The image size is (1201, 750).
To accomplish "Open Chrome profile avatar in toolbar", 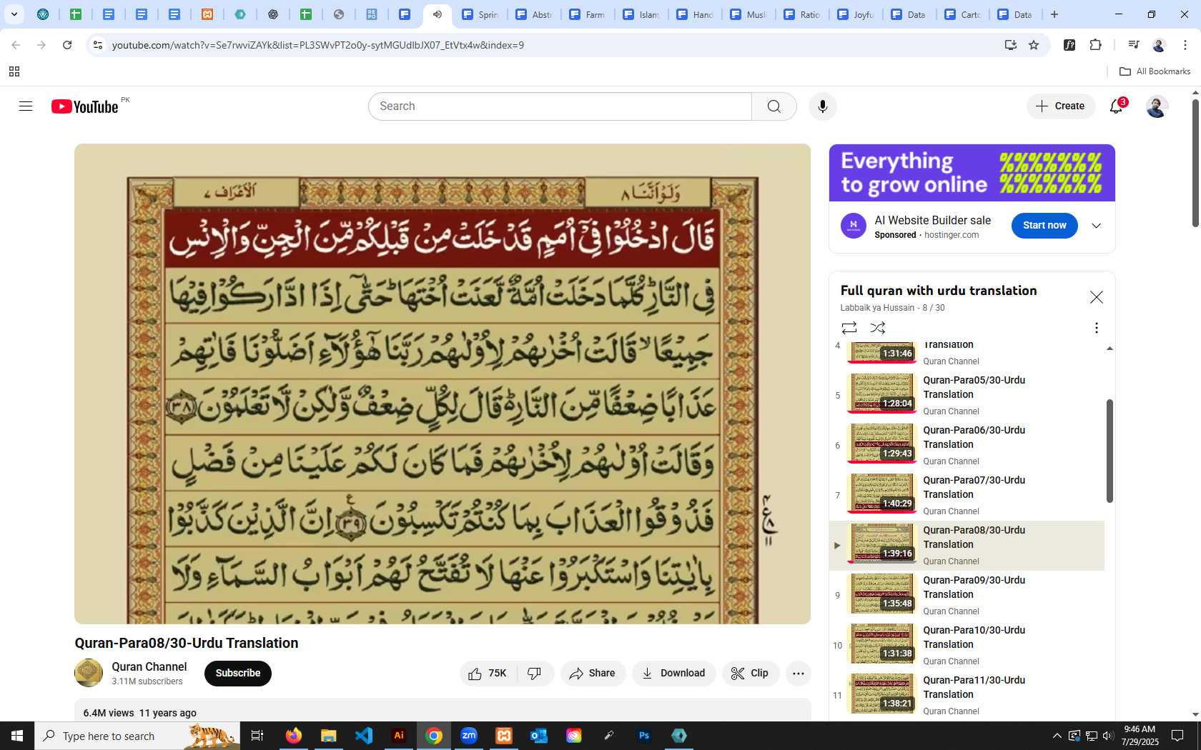I will point(1159,45).
